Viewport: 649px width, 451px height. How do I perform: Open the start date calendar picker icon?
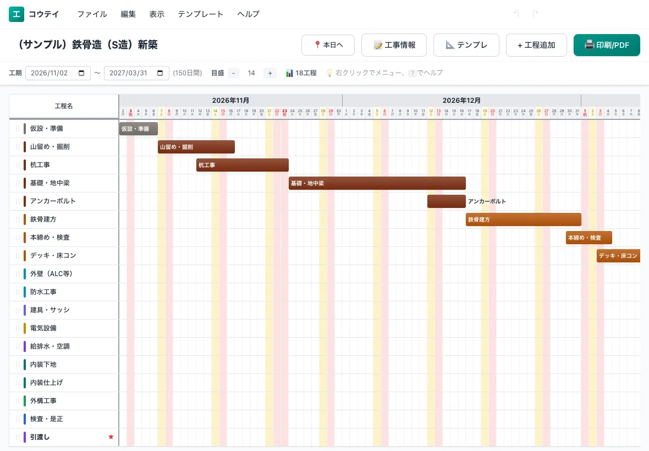coord(81,73)
